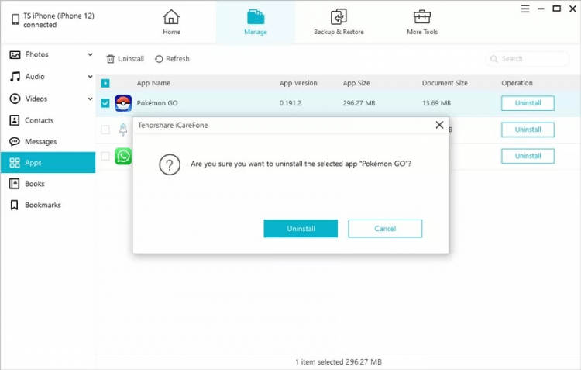Open the hamburger menu icon
The width and height of the screenshot is (581, 370).
[525, 9]
